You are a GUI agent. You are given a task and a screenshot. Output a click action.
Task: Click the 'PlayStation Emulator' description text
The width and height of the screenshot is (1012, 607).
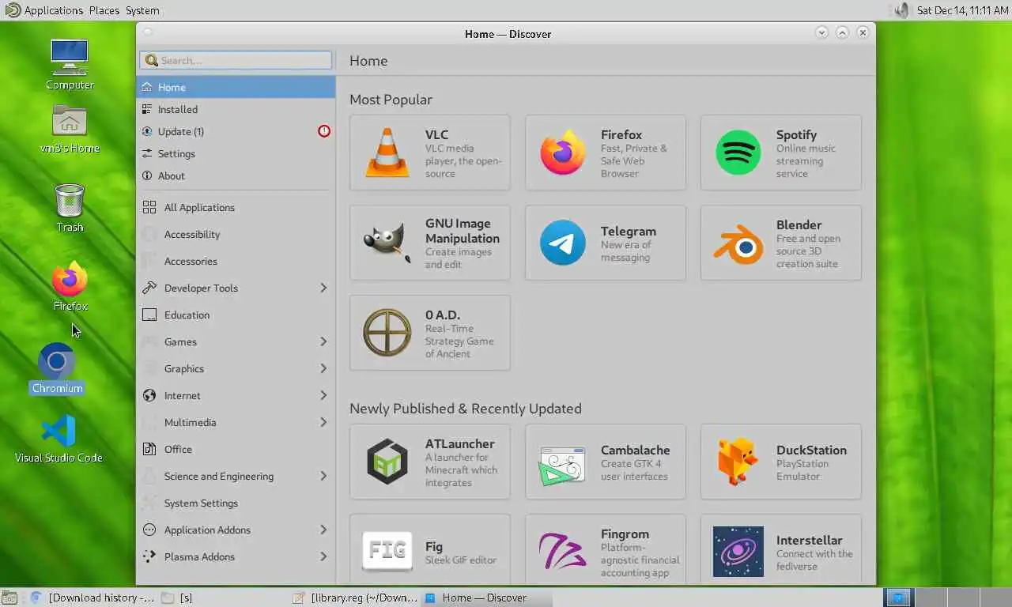[802, 469]
